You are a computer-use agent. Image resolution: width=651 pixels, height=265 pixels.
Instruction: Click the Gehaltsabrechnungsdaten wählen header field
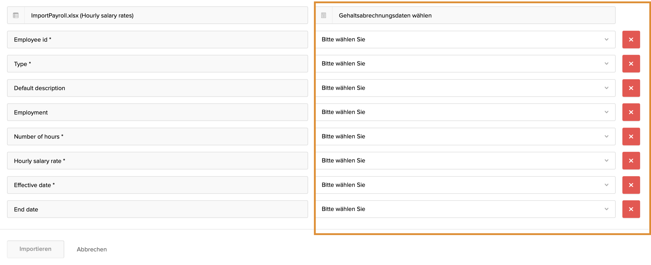[473, 16]
